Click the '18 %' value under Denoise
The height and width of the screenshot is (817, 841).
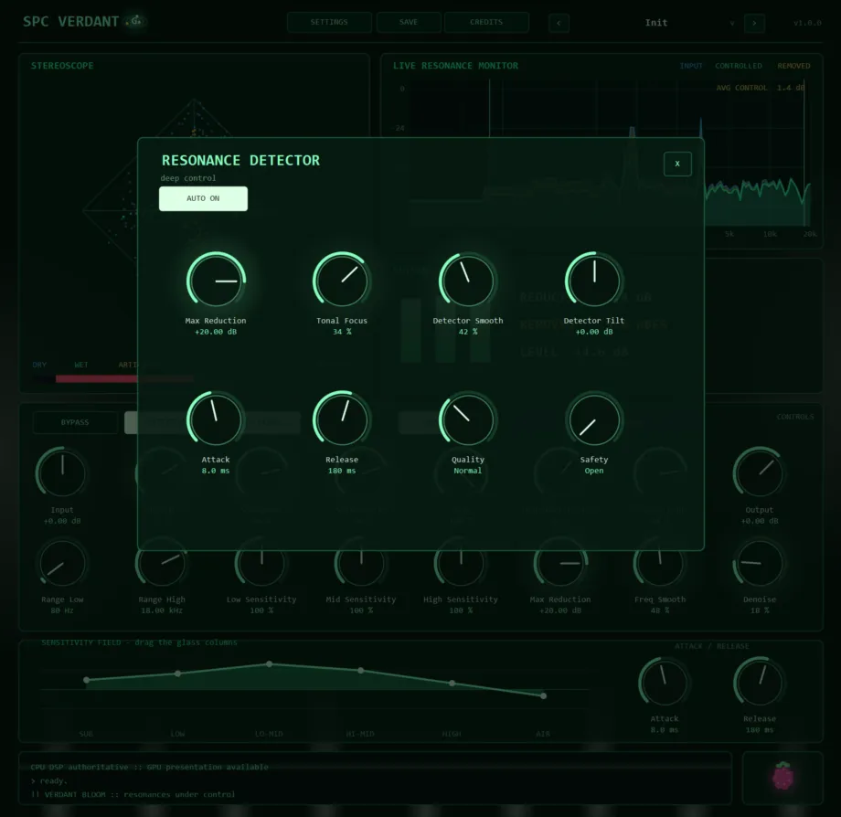(759, 610)
